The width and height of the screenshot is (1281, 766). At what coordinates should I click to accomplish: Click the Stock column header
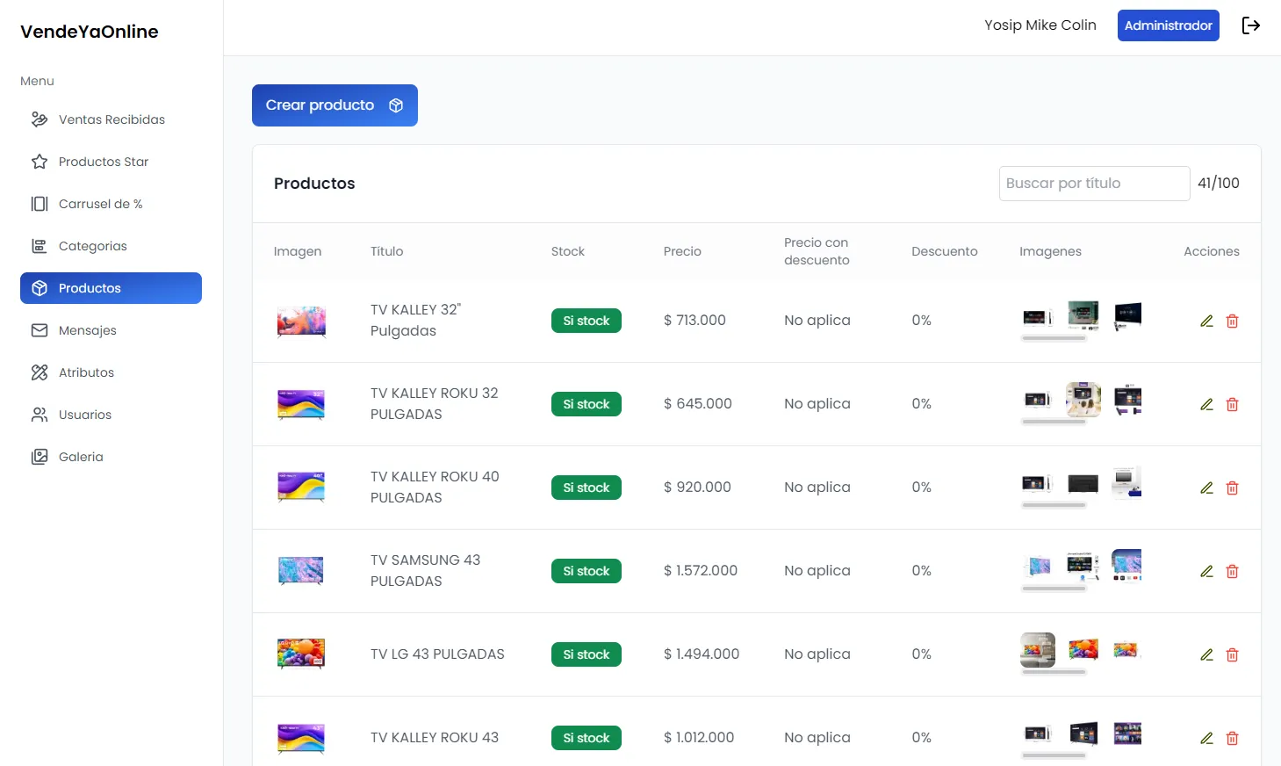[568, 251]
